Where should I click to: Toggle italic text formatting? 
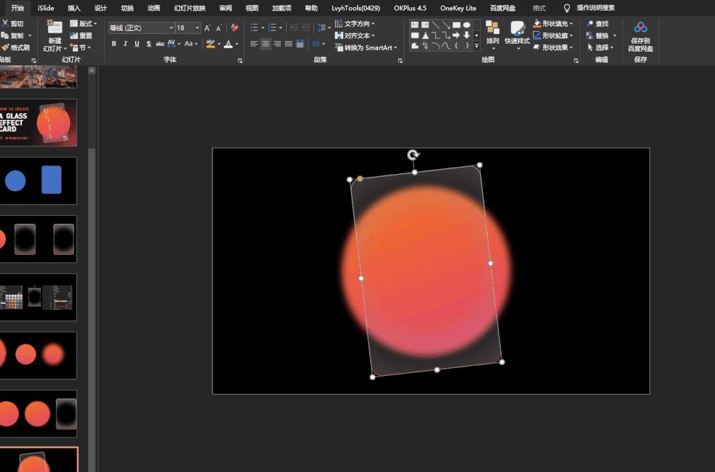coord(125,44)
